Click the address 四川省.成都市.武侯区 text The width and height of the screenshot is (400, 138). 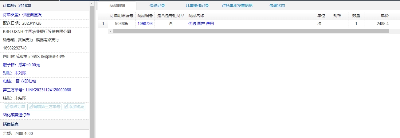click(x=34, y=56)
